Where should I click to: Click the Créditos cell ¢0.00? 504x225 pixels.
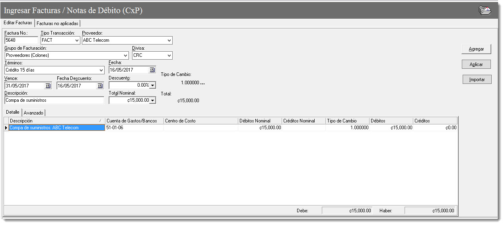click(x=435, y=128)
